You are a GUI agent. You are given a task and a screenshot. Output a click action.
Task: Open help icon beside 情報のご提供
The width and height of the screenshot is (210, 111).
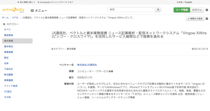click(x=207, y=19)
